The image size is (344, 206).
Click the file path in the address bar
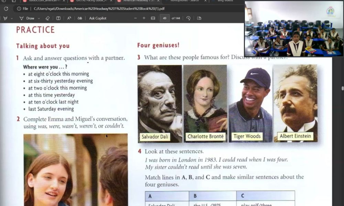(x=99, y=9)
